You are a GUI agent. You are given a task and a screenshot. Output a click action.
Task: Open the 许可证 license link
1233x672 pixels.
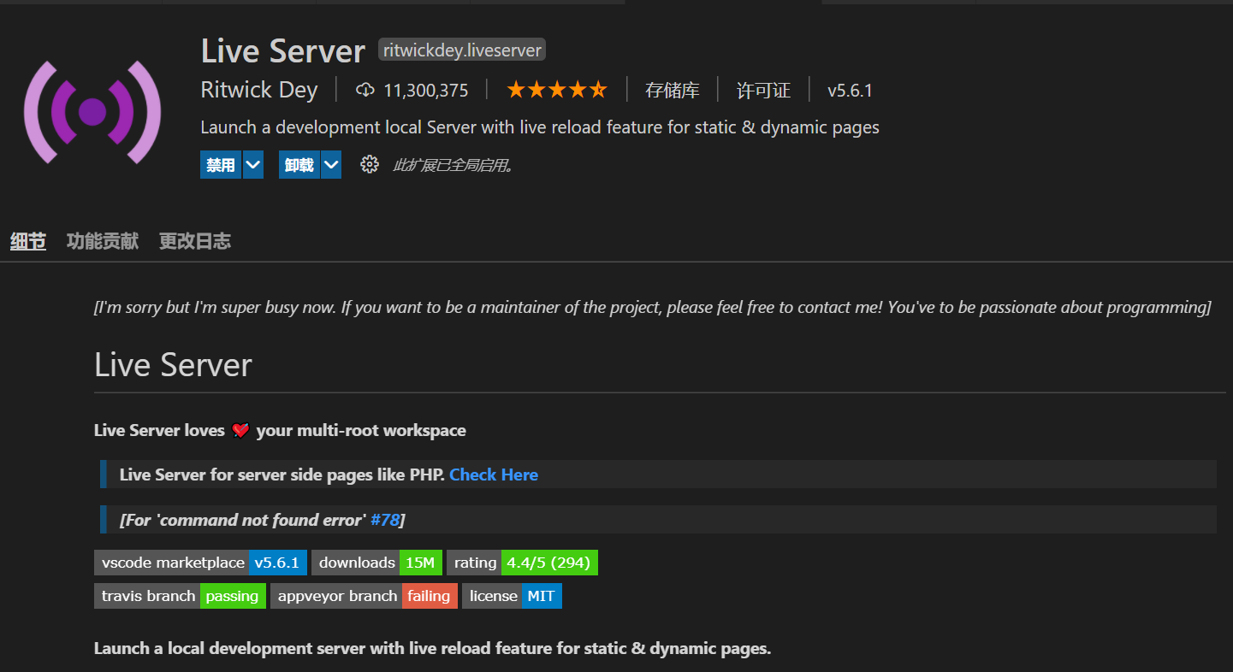(764, 90)
